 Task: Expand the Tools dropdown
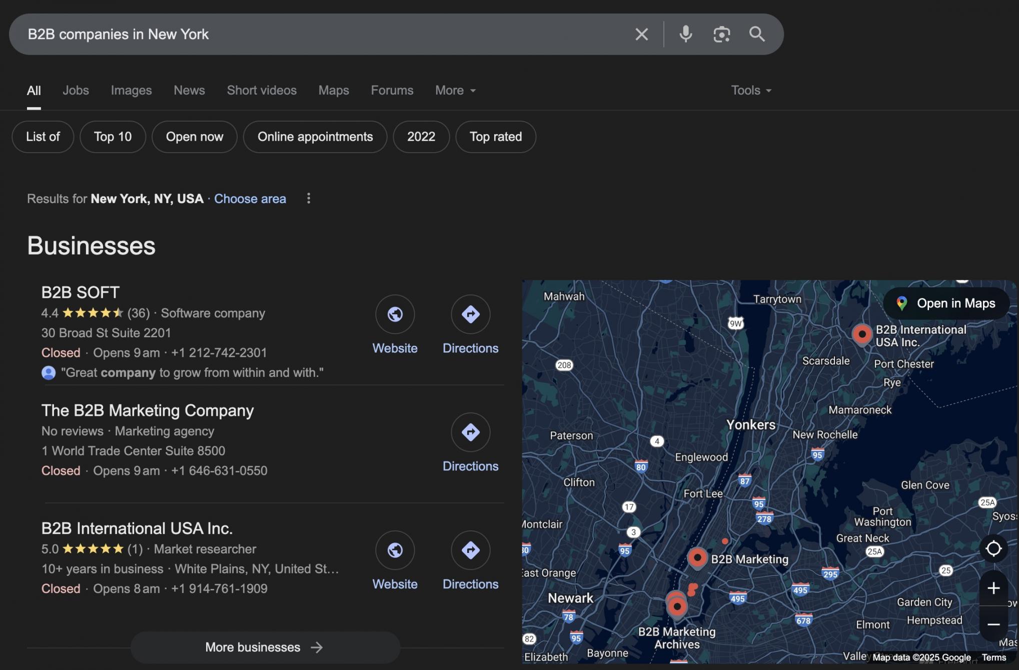coord(751,91)
